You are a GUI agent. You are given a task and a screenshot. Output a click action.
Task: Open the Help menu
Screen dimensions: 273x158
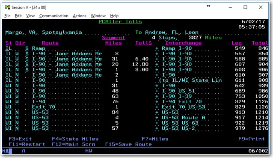coord(114,16)
